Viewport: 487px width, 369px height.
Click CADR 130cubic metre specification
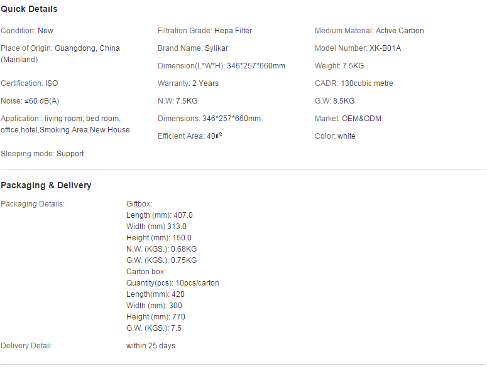354,83
